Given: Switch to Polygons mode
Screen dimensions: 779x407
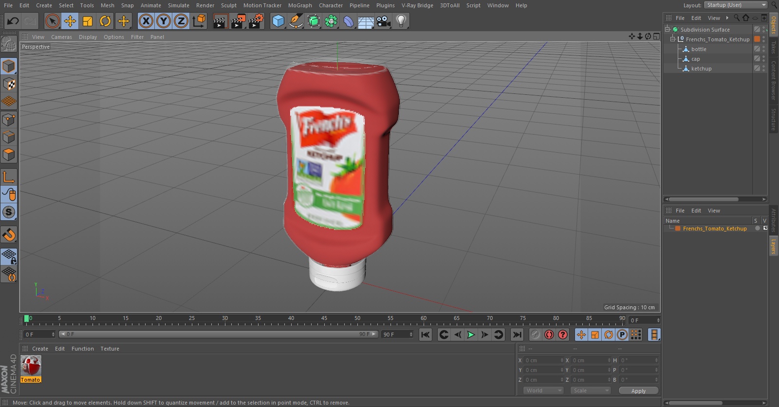Looking at the screenshot, I should pos(9,155).
